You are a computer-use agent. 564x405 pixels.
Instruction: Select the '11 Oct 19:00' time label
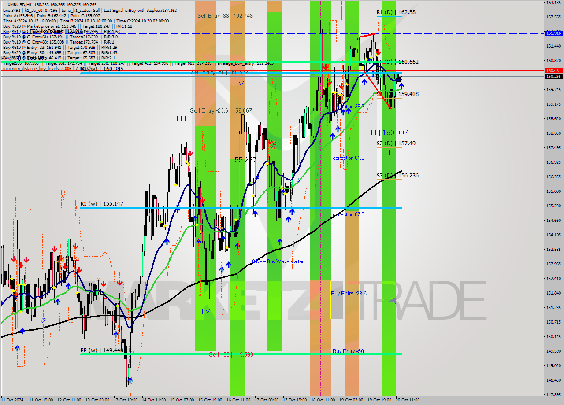point(41,400)
